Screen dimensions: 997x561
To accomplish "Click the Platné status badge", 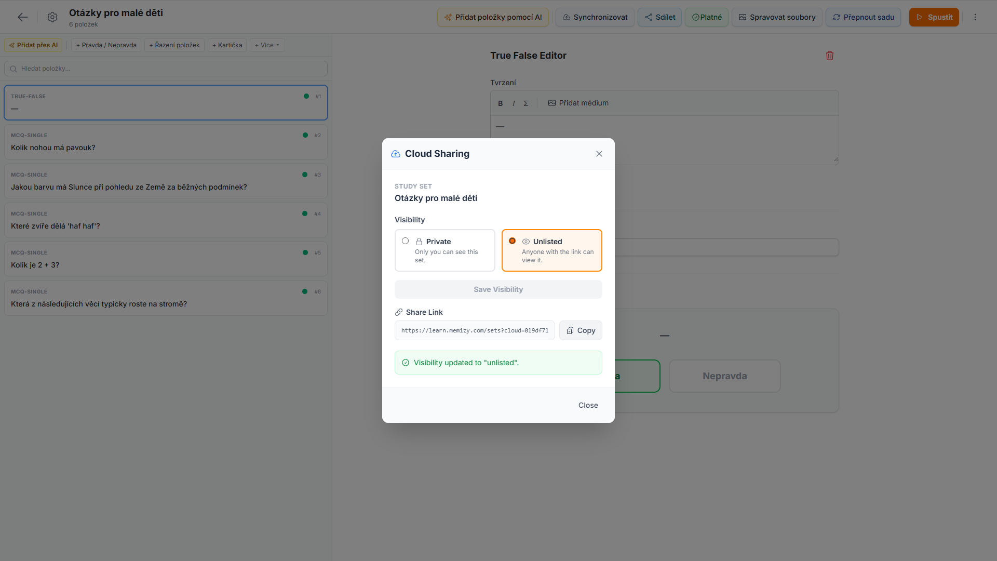I will pos(707,17).
